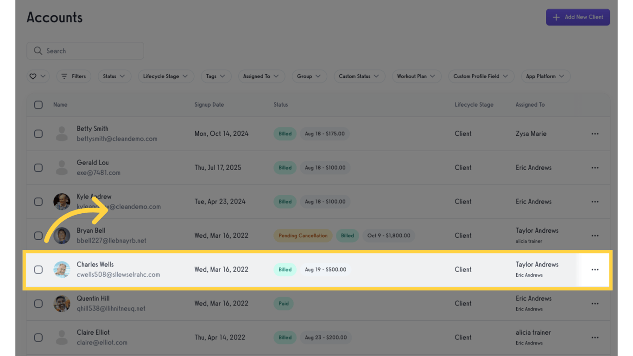
Task: Open the App Platform filter
Action: 545,76
